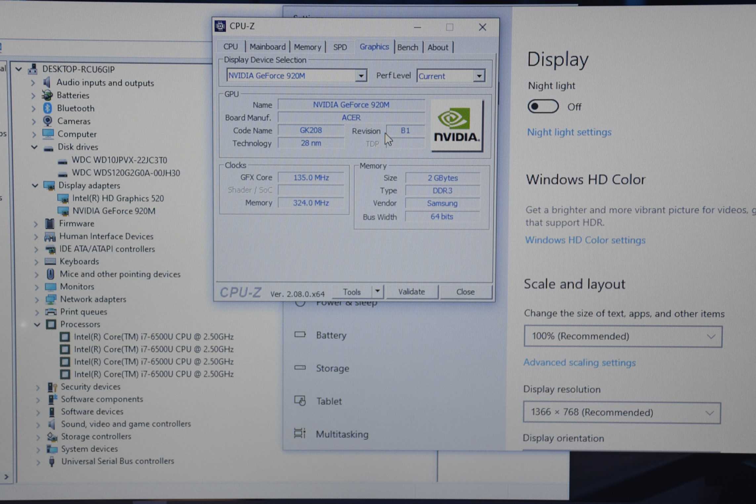Image resolution: width=756 pixels, height=504 pixels.
Task: Open the Perf Level dropdown
Action: point(479,76)
